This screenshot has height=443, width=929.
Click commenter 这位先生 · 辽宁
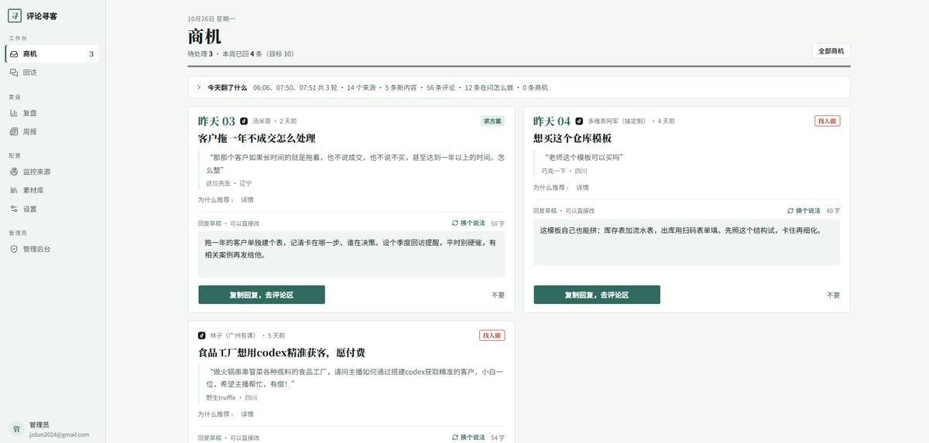pyautogui.click(x=228, y=183)
